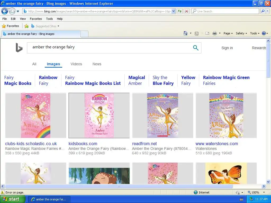This screenshot has width=271, height=203.
Task: Click Yellow Fairy suggestion
Action: click(188, 80)
